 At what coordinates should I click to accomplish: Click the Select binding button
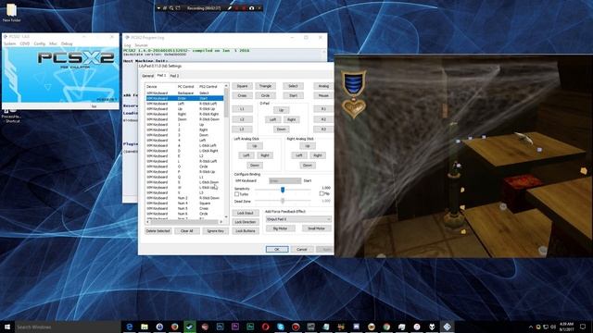293,86
